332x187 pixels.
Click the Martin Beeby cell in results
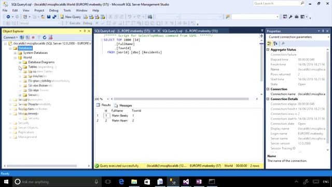pos(120,115)
